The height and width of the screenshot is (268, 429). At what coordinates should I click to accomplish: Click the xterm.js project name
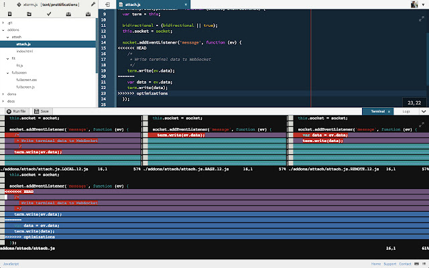30,5
